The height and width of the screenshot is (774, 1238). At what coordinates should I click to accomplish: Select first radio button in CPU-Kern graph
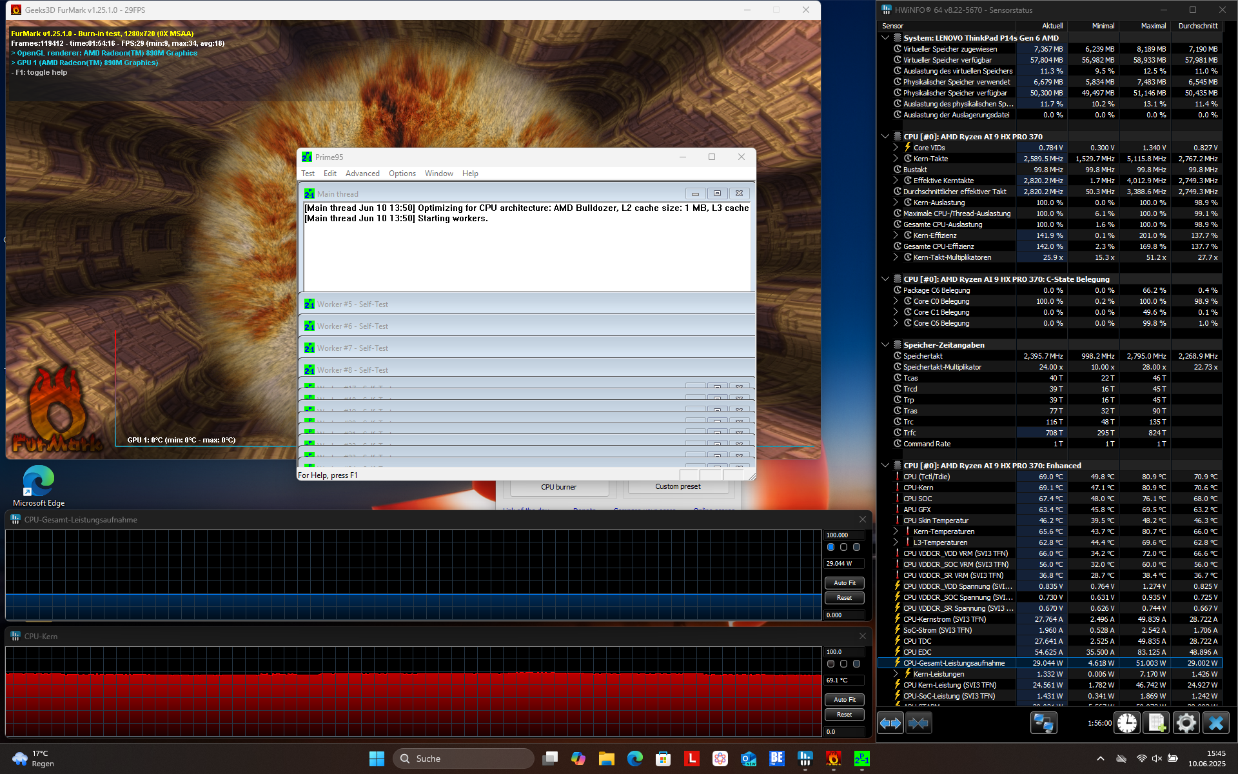pos(831,664)
